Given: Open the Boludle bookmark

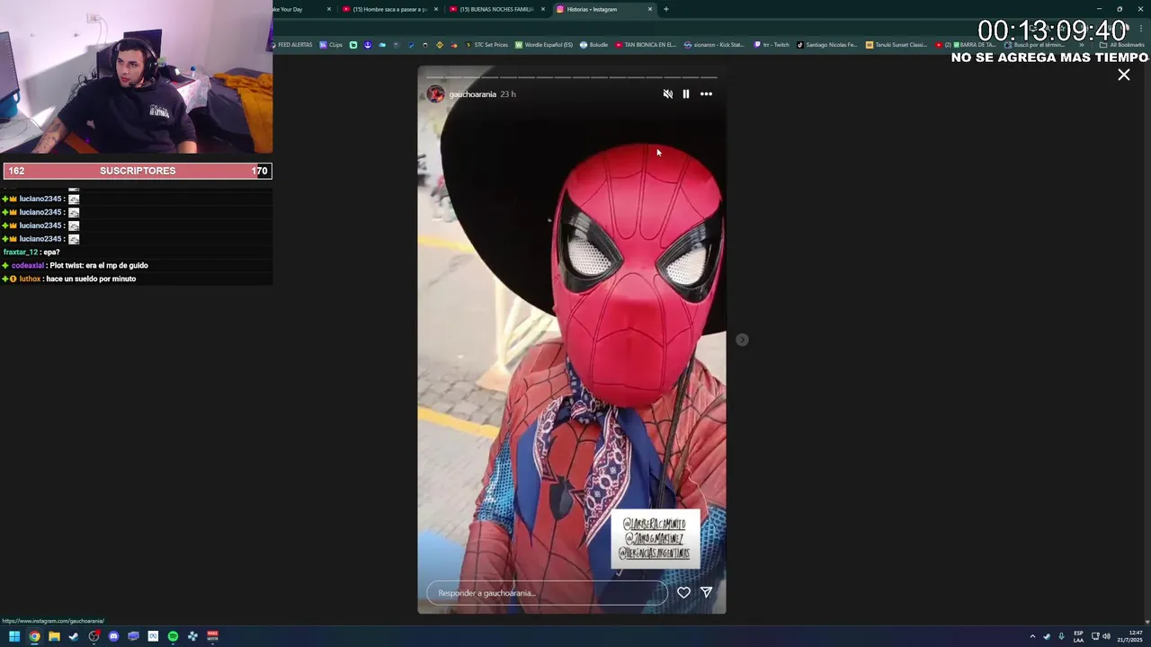Looking at the screenshot, I should (x=594, y=45).
